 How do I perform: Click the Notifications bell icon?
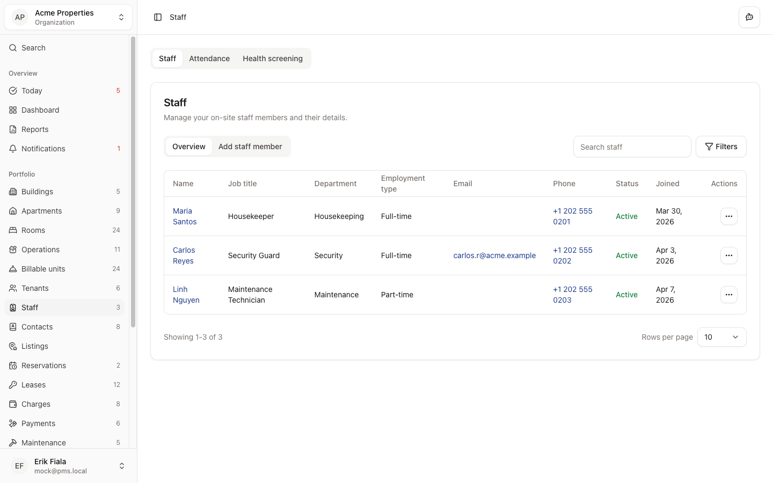pyautogui.click(x=13, y=149)
